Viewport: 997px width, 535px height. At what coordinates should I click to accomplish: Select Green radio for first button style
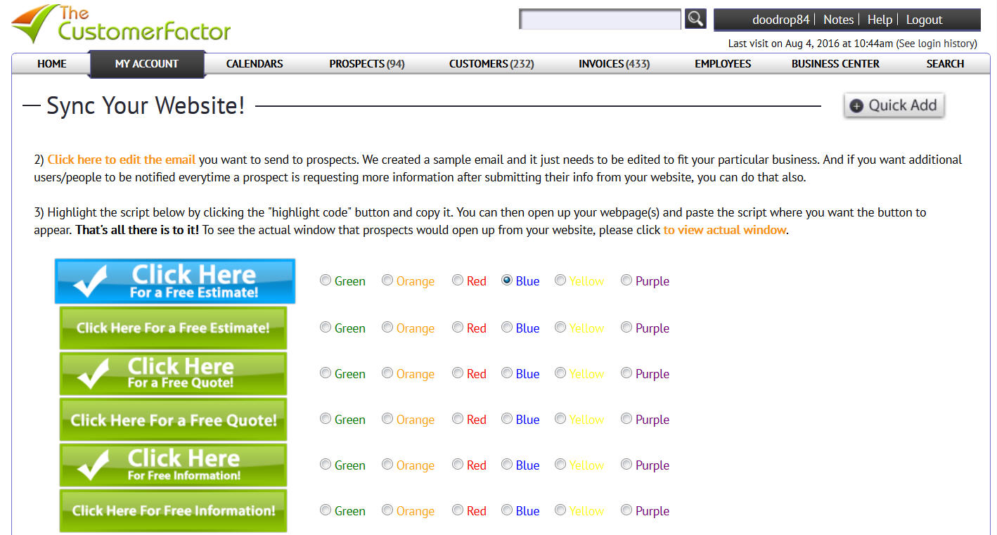[x=326, y=281]
